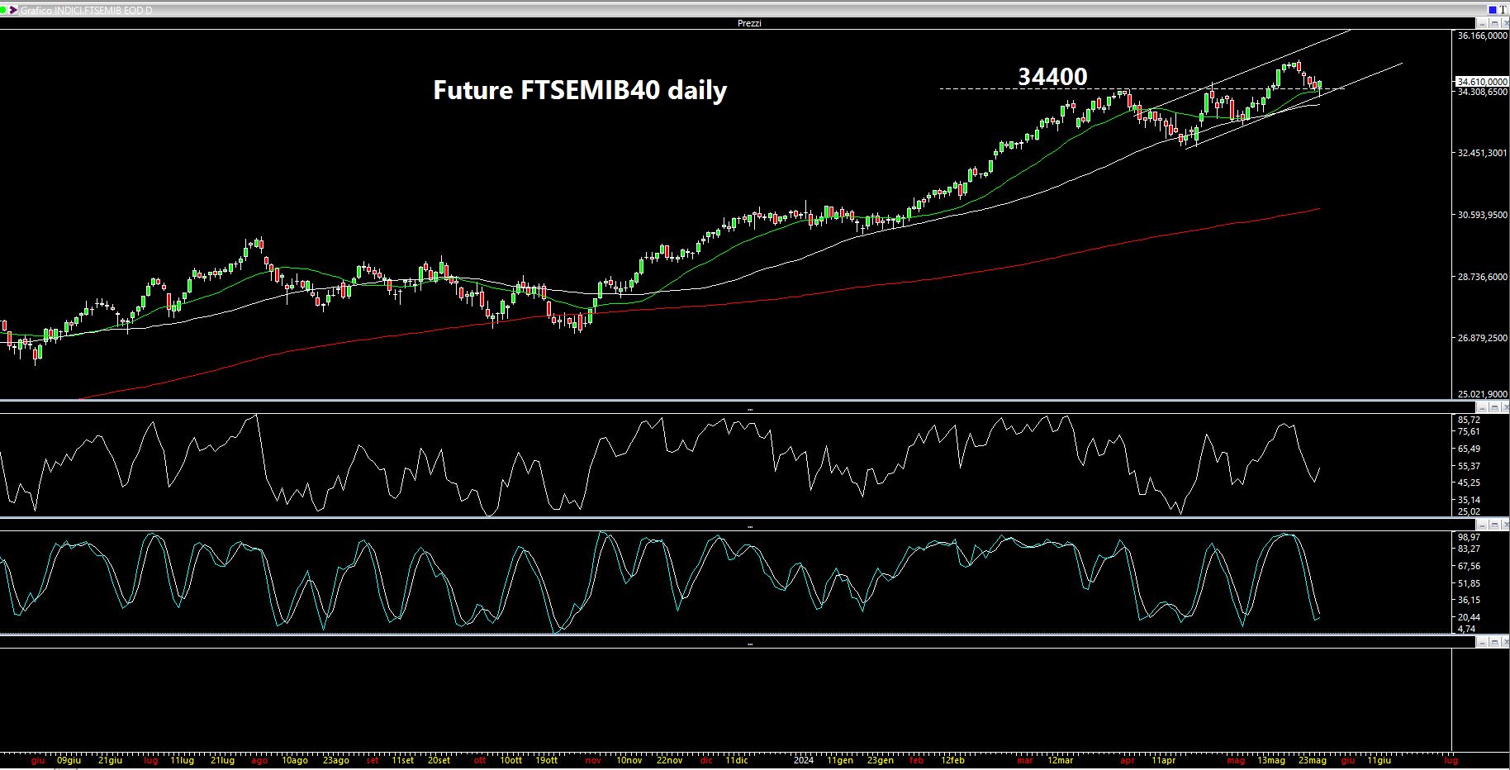Click the 55,37 RSI scale value
The image size is (1510, 770).
[x=1469, y=466]
